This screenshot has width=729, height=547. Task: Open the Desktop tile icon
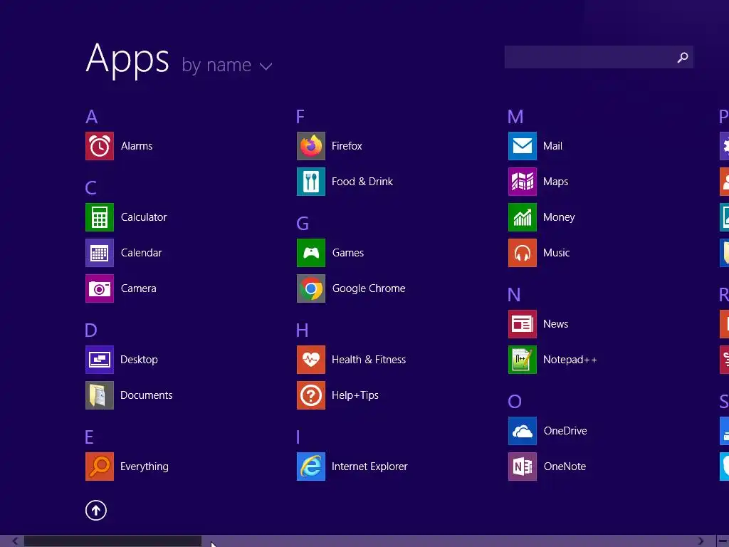click(x=100, y=360)
